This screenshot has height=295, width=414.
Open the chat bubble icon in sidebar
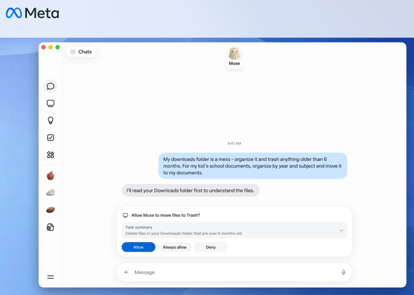(x=50, y=86)
